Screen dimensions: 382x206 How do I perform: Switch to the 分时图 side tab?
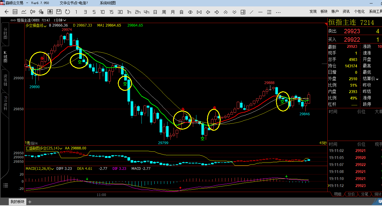(x=5, y=34)
